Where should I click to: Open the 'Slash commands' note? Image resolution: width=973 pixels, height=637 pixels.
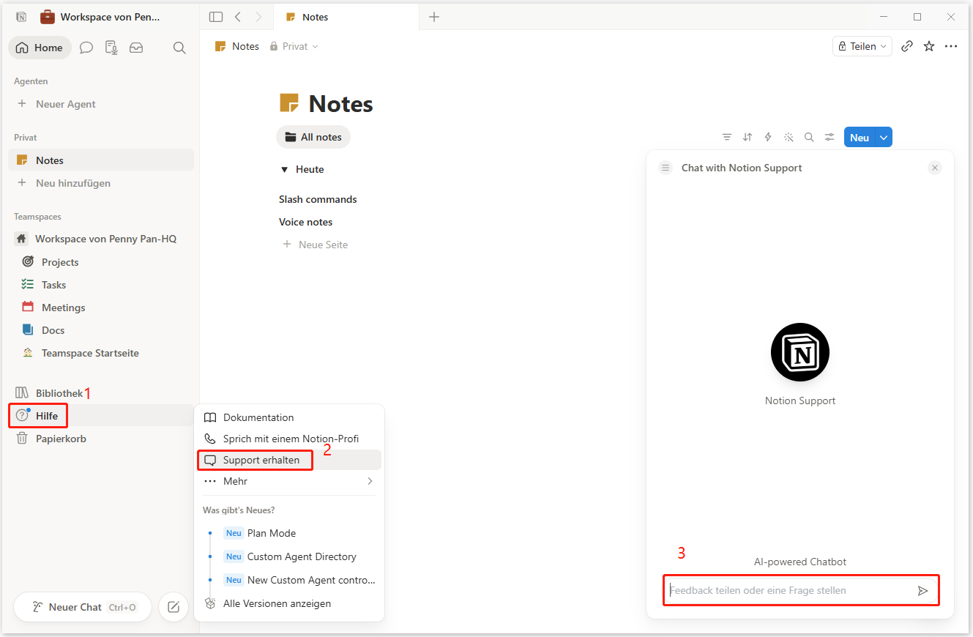(318, 199)
